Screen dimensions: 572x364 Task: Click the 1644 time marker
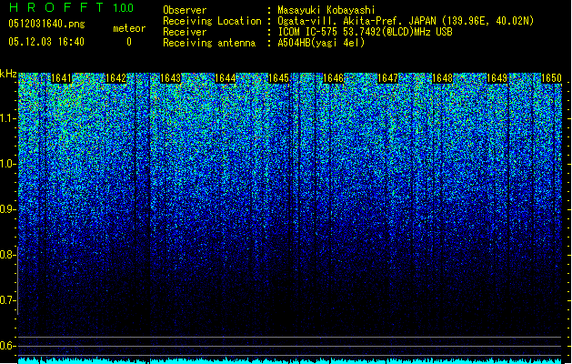[226, 78]
